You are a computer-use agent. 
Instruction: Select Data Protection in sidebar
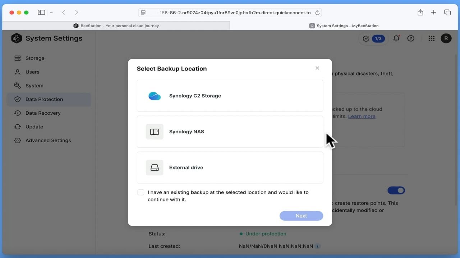point(49,99)
